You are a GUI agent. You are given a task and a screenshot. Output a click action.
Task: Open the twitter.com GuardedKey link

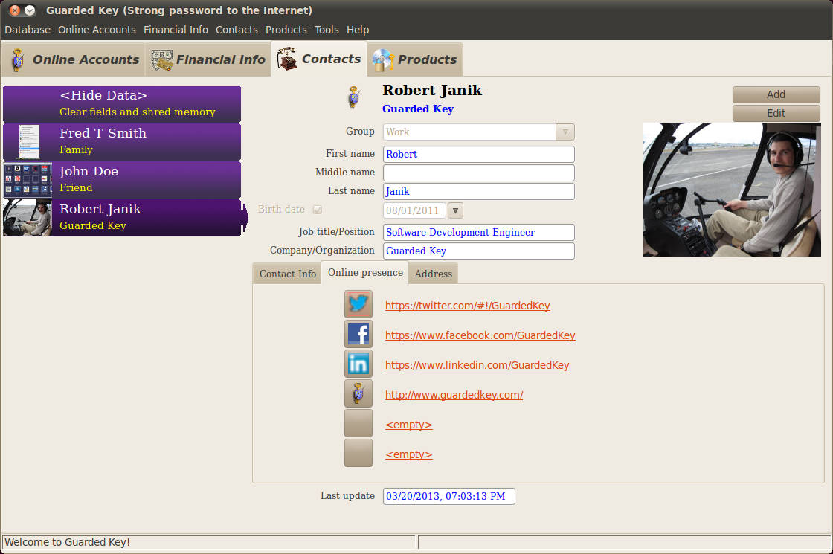468,306
